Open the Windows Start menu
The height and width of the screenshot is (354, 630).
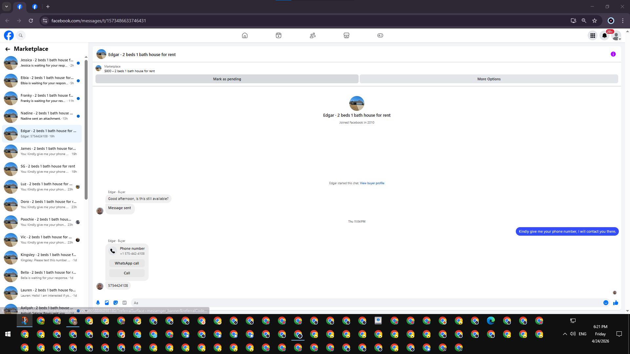pyautogui.click(x=8, y=334)
